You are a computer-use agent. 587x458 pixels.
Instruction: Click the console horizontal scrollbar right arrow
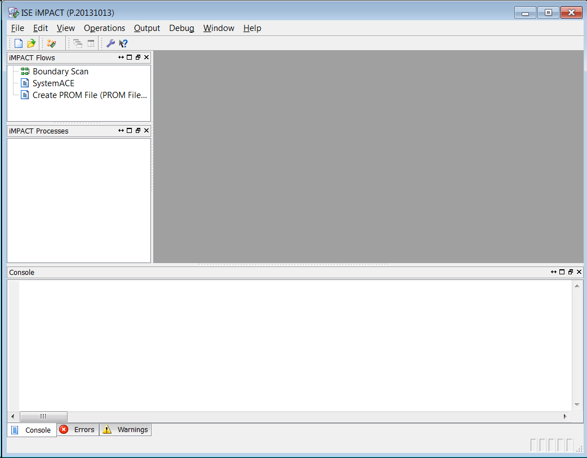coord(565,416)
